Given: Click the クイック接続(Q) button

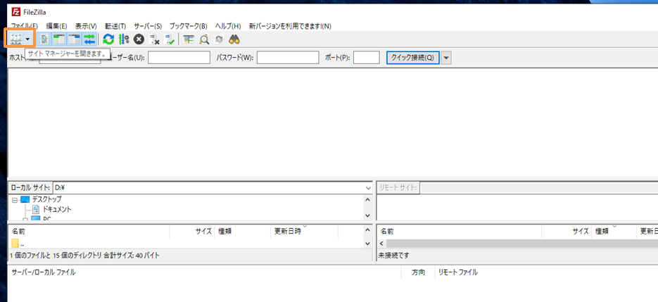Looking at the screenshot, I should click(413, 58).
